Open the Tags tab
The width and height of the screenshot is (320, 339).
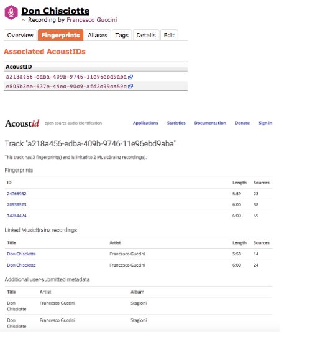pos(122,35)
